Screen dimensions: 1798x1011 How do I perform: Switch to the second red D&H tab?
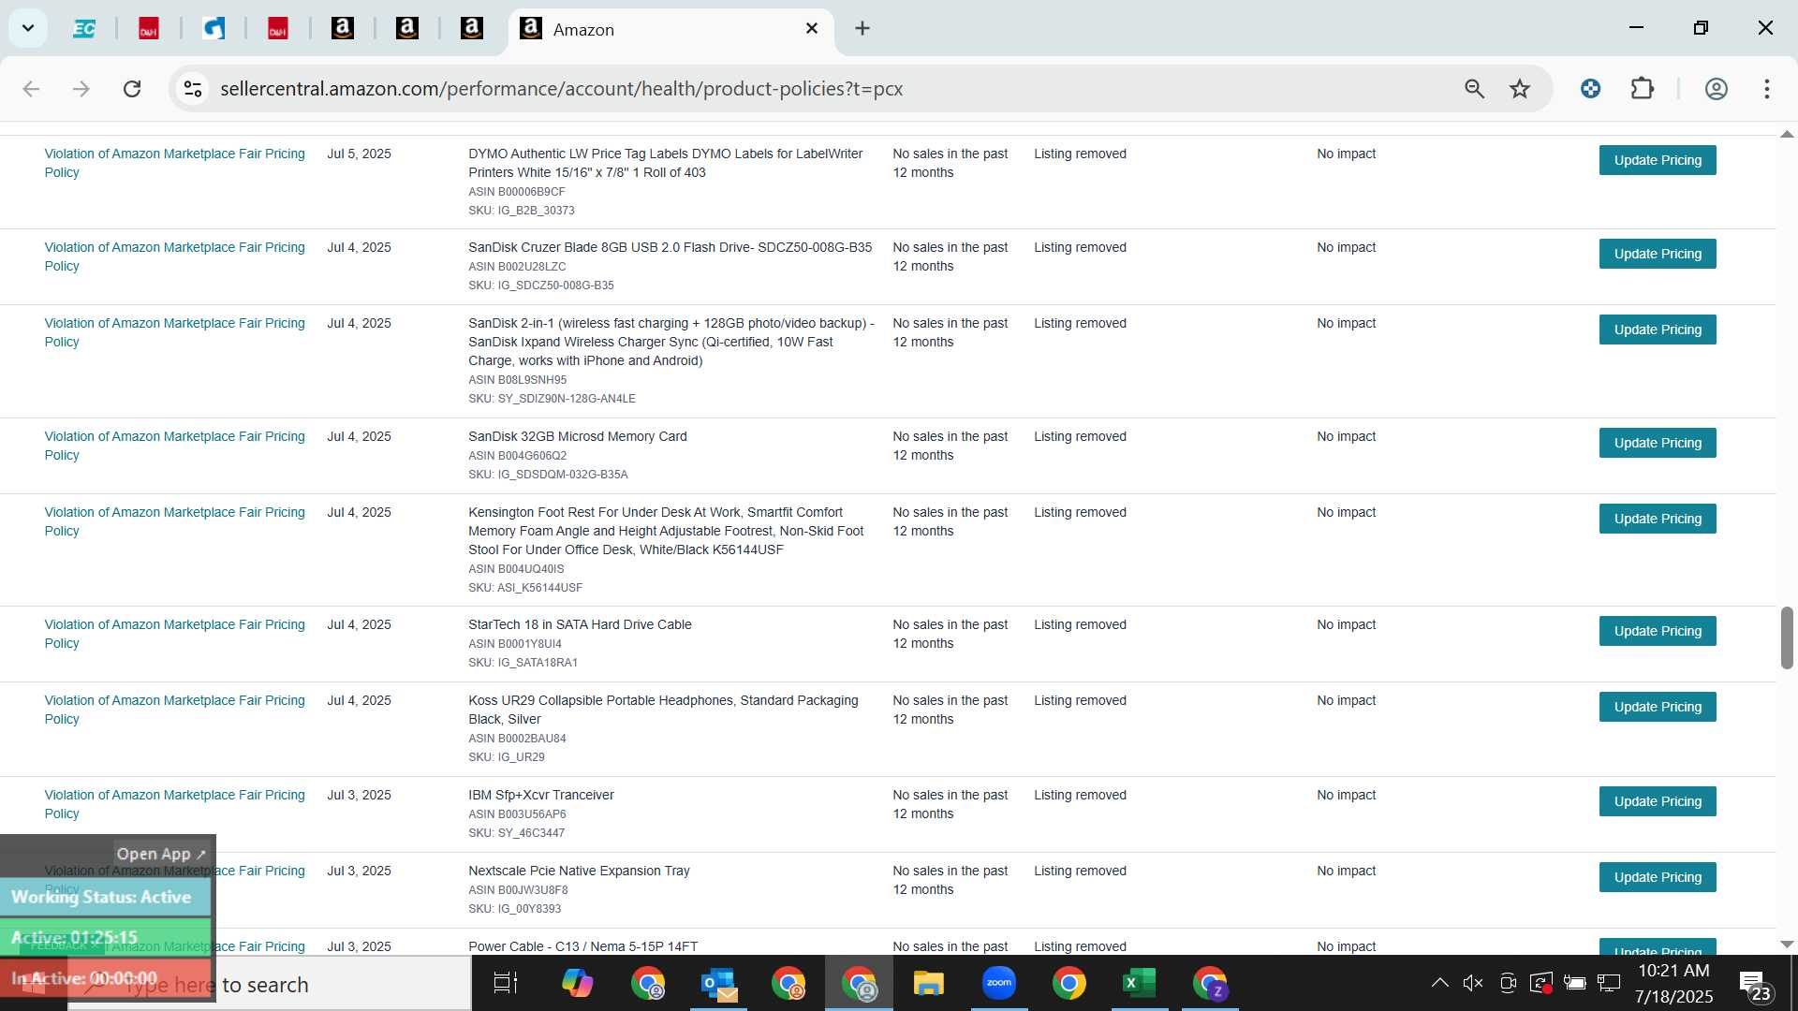click(x=278, y=29)
